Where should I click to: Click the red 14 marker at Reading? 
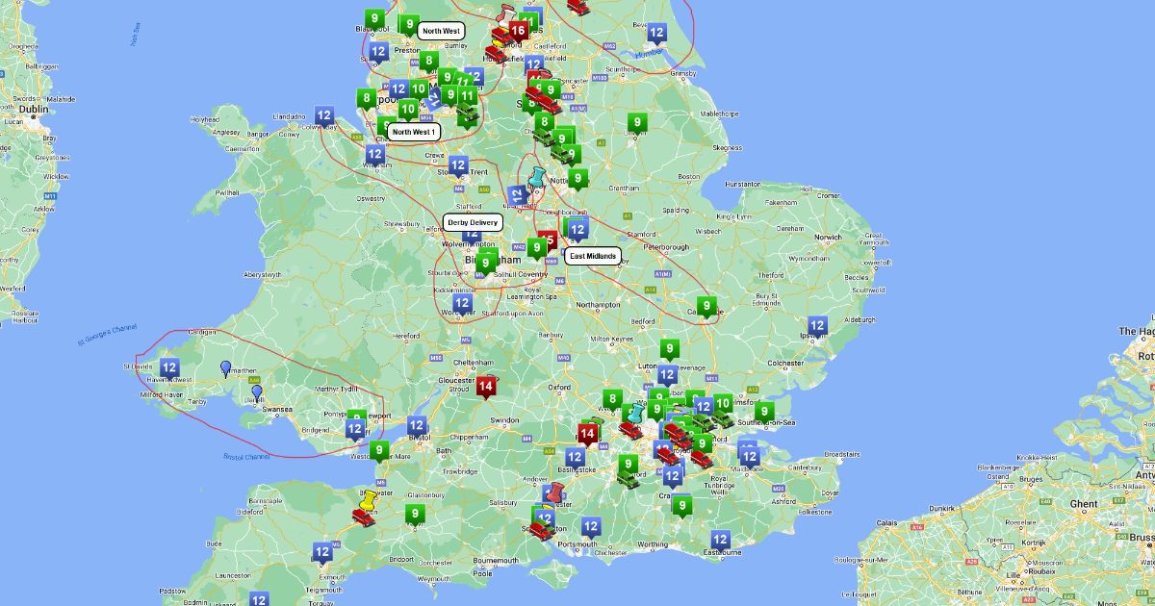[587, 435]
